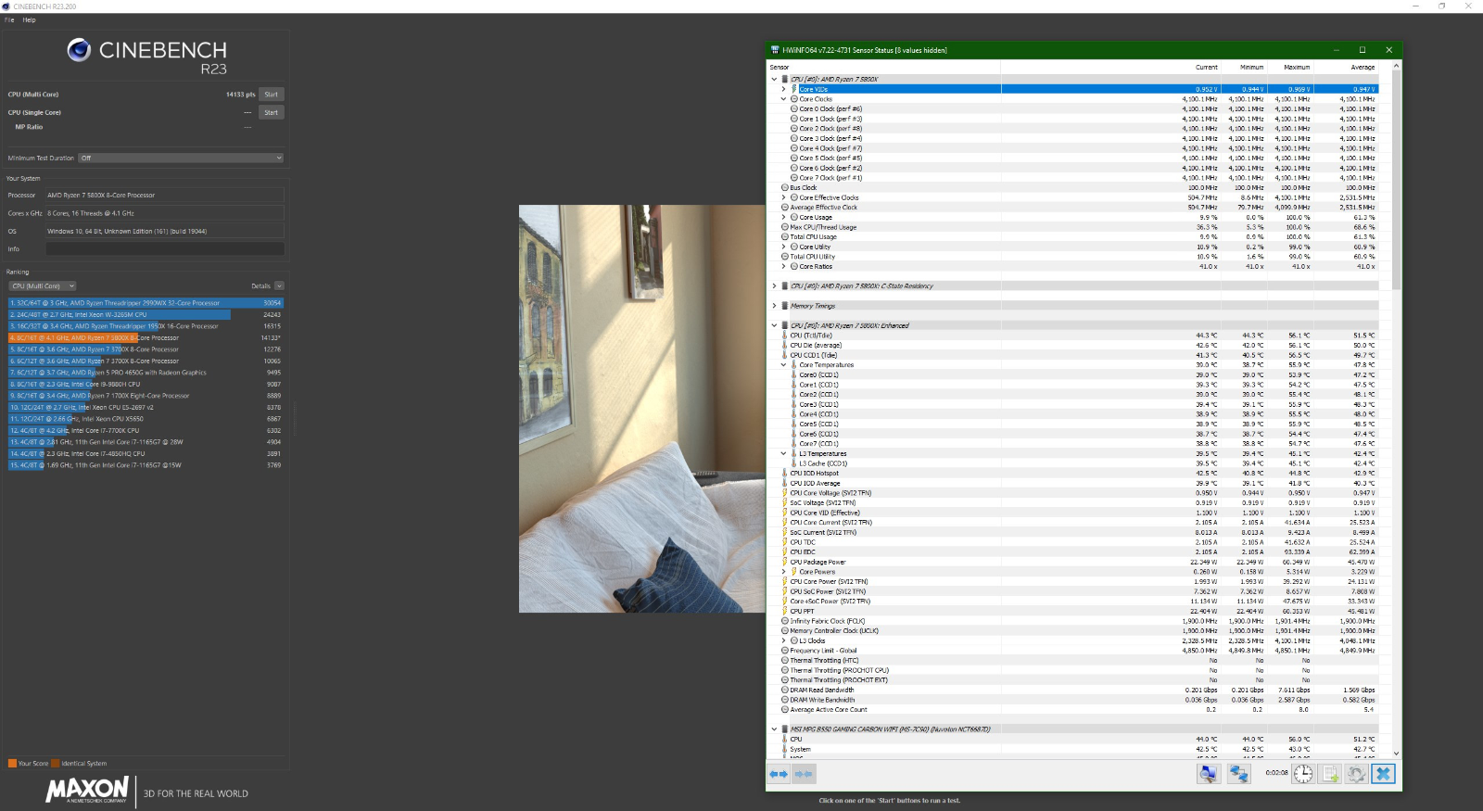
Task: Click the Cinebench title bar app icon
Action: click(7, 6)
